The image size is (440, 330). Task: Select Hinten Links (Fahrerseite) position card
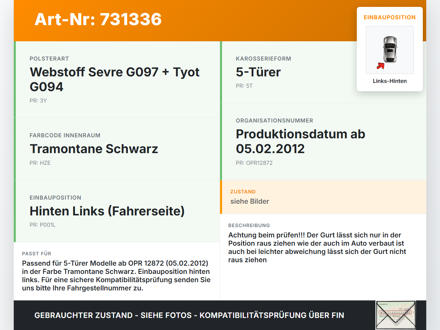pos(117,211)
